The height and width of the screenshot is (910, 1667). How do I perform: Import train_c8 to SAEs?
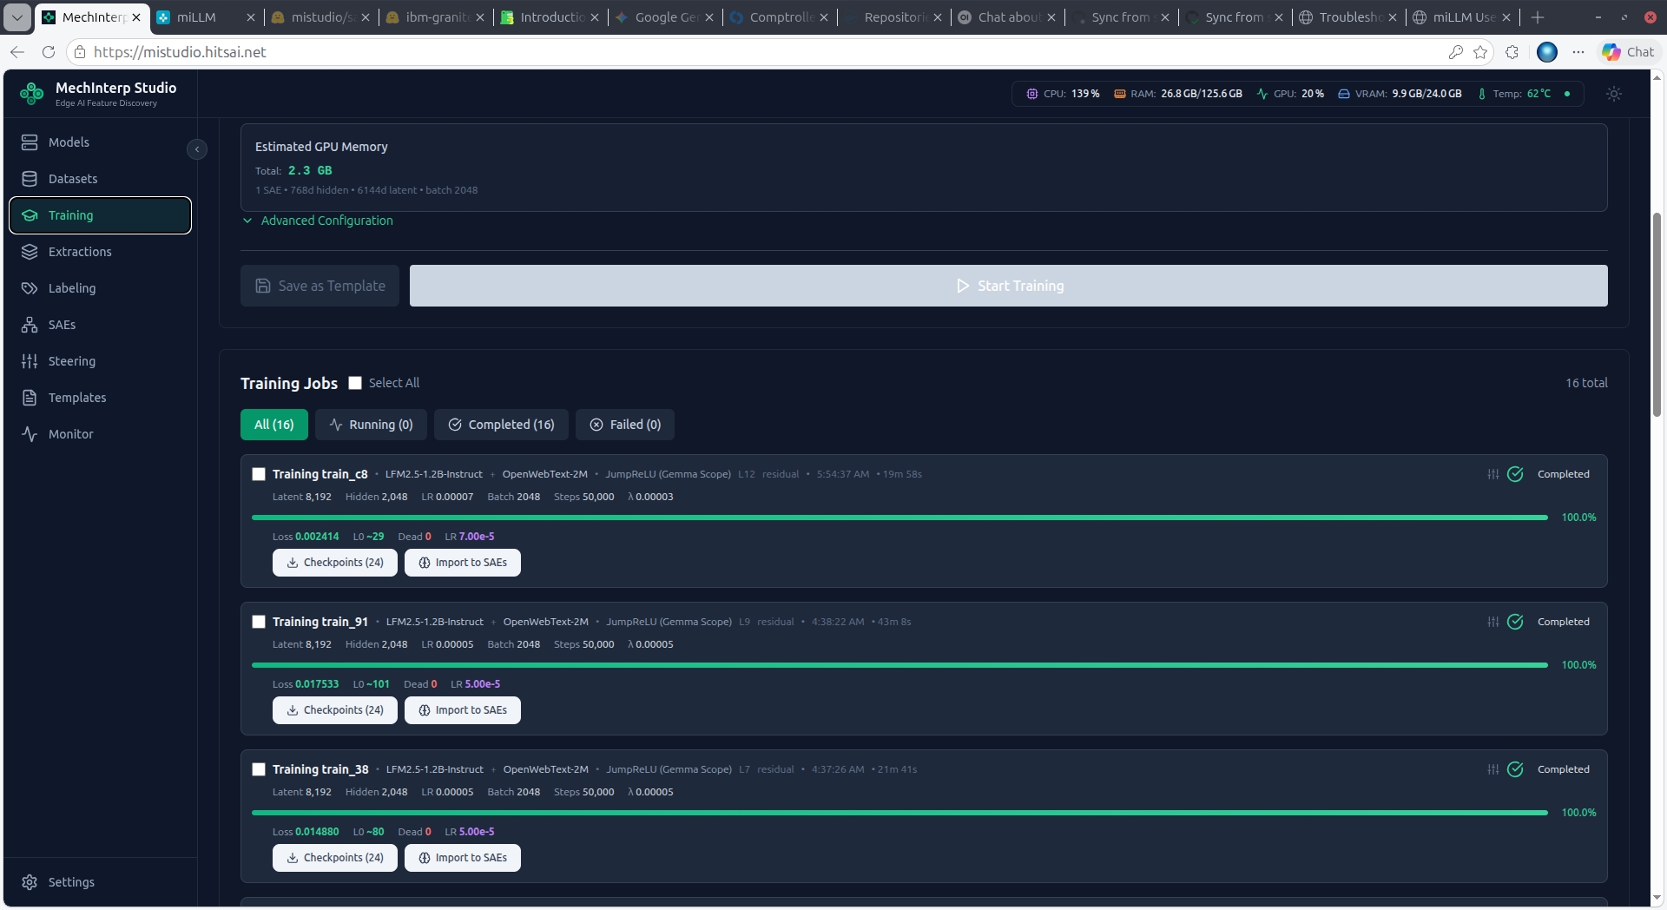click(463, 563)
